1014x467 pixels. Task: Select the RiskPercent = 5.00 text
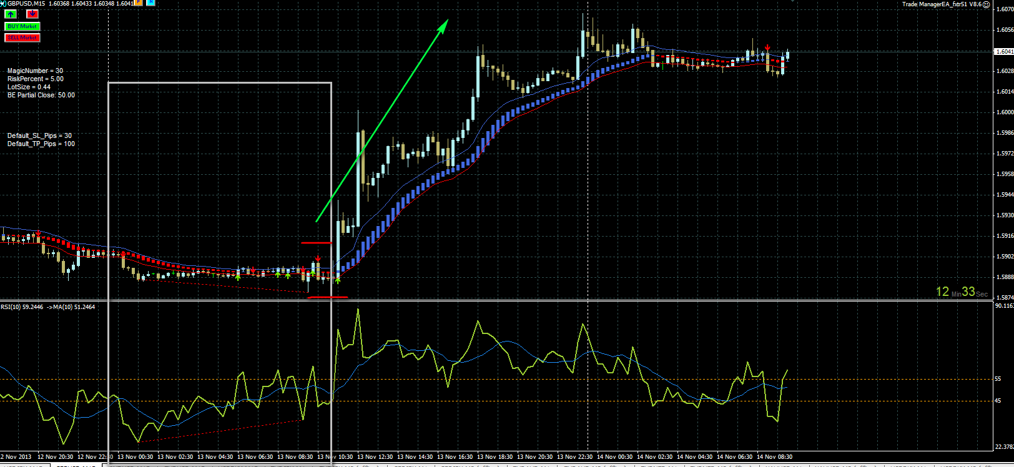click(x=36, y=79)
